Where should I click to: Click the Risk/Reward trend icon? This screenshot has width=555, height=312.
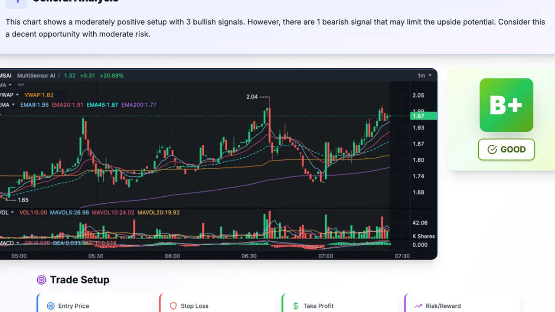point(418,306)
